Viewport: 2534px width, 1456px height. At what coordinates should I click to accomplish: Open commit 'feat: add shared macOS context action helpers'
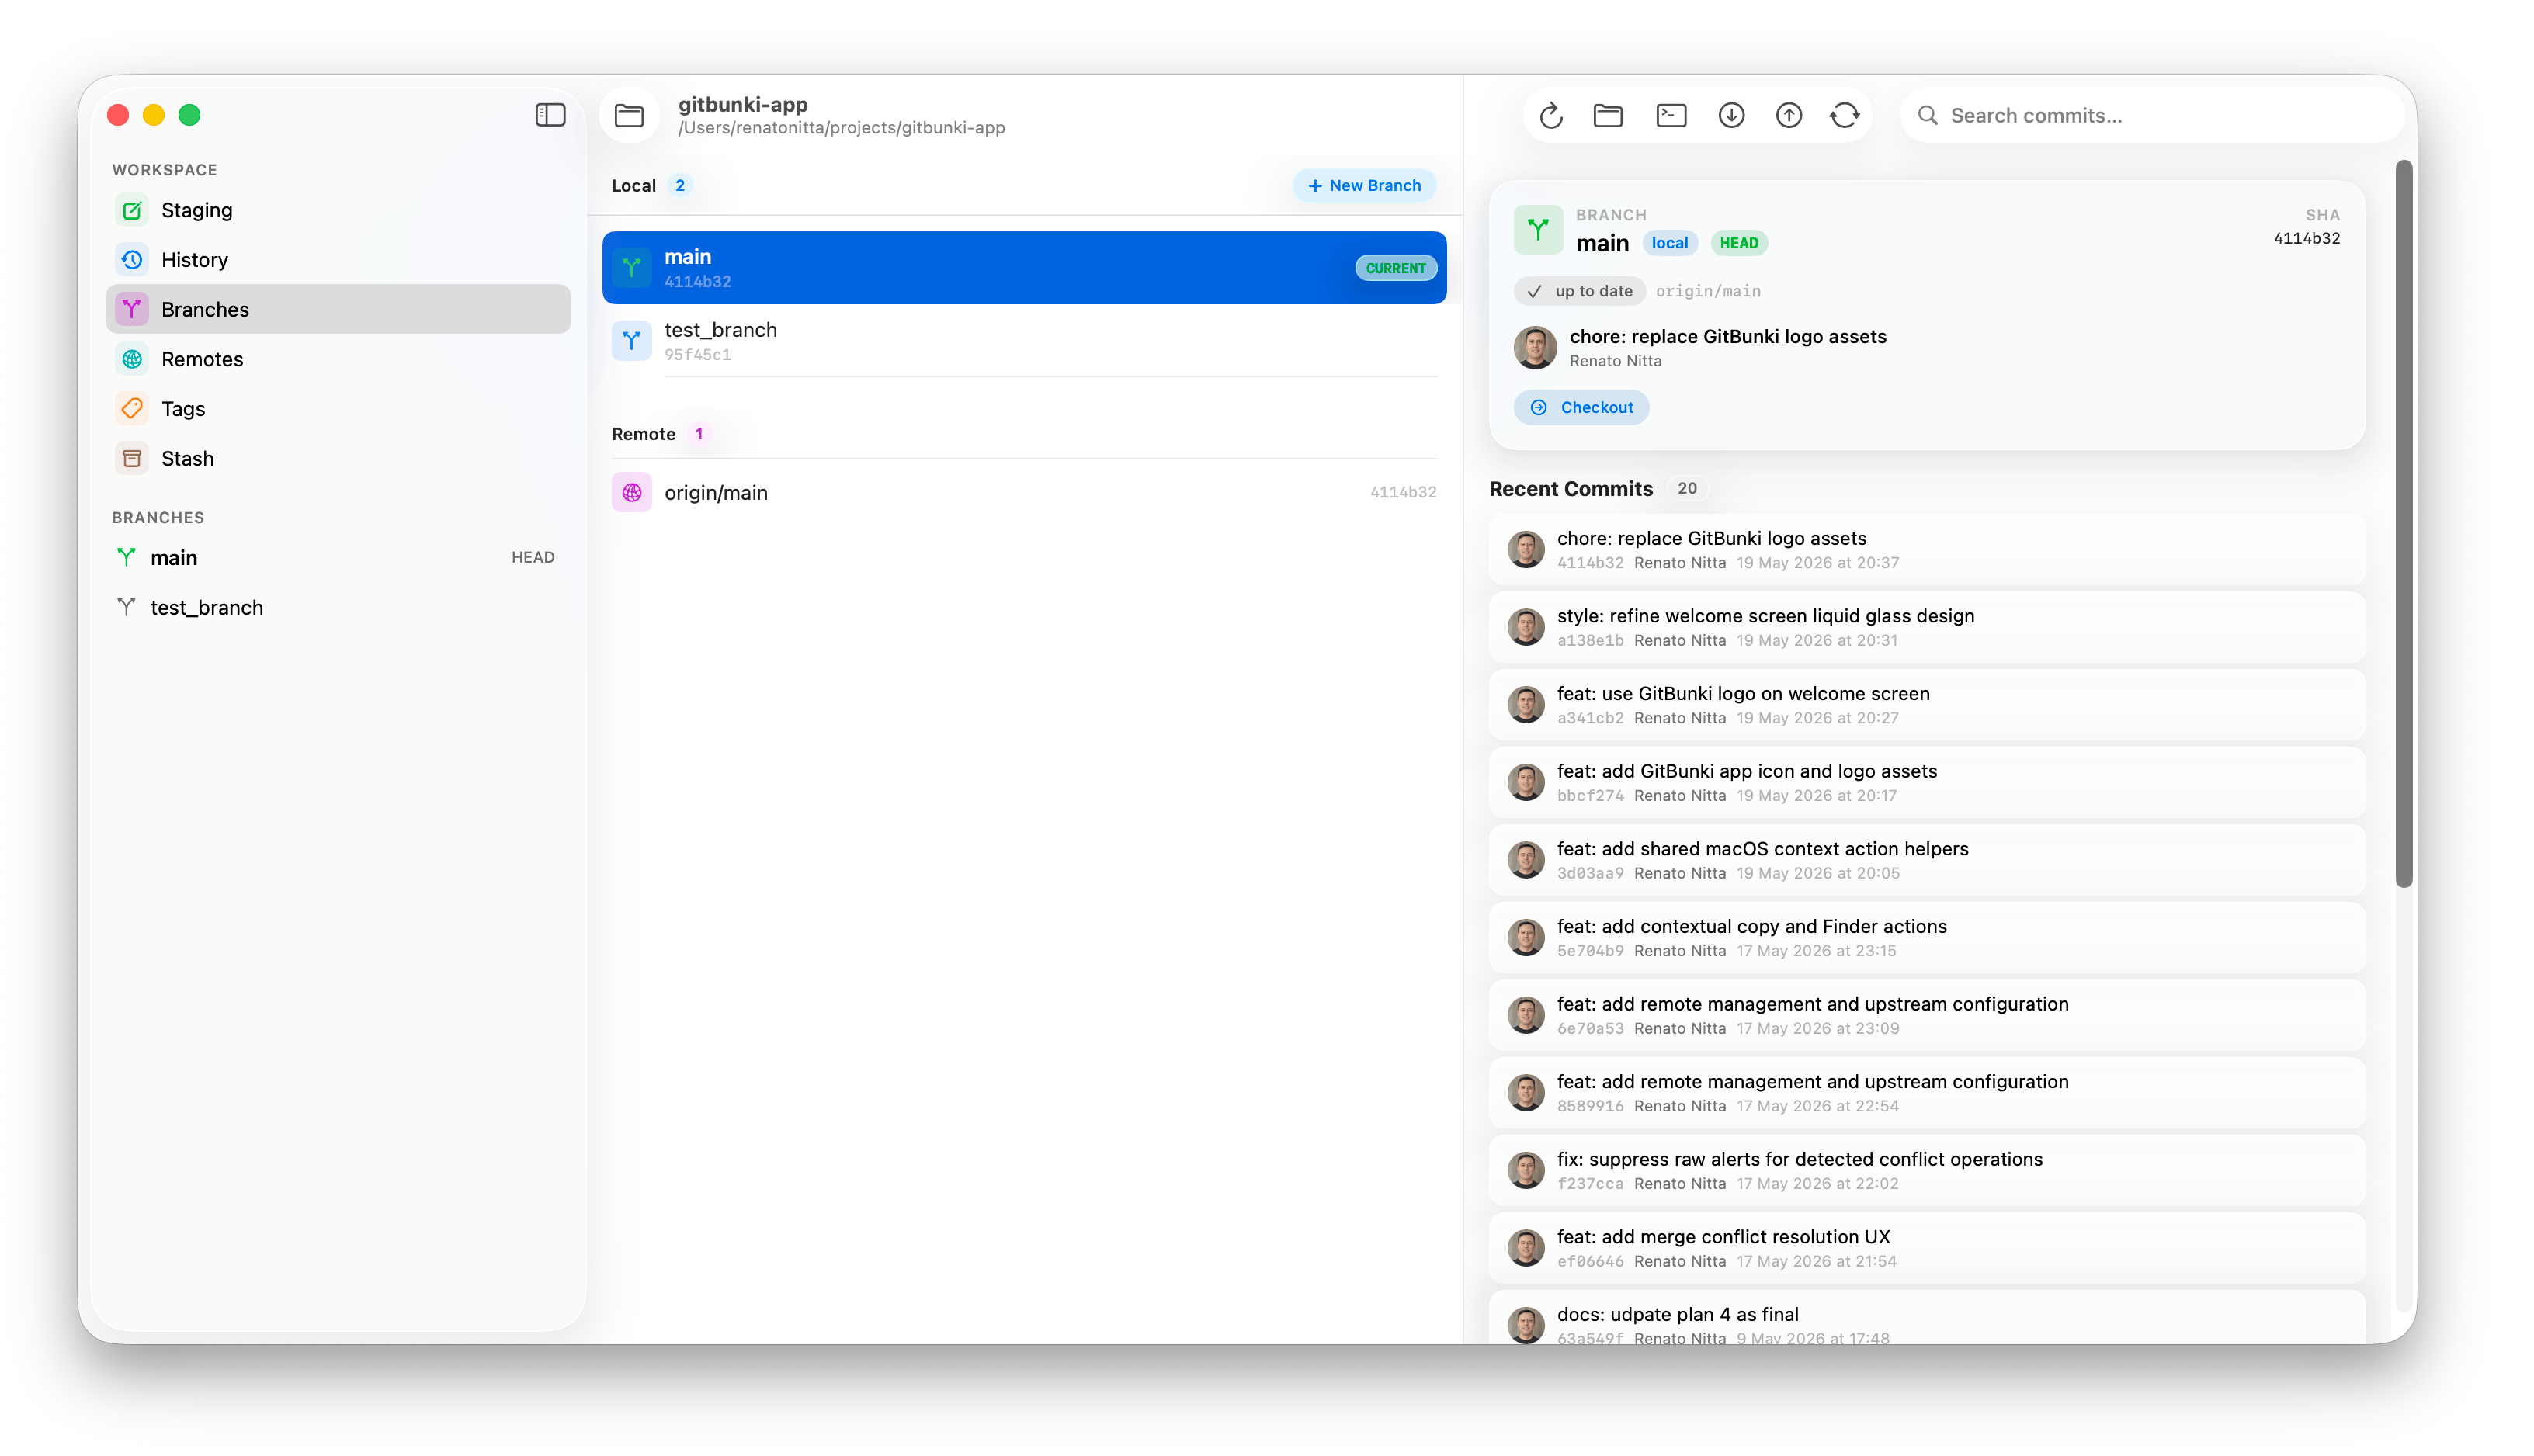click(x=1926, y=860)
